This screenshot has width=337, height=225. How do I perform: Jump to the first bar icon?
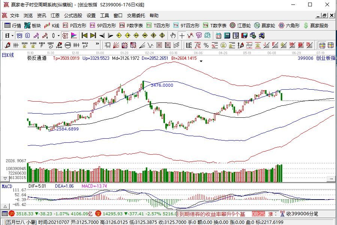pos(84,36)
